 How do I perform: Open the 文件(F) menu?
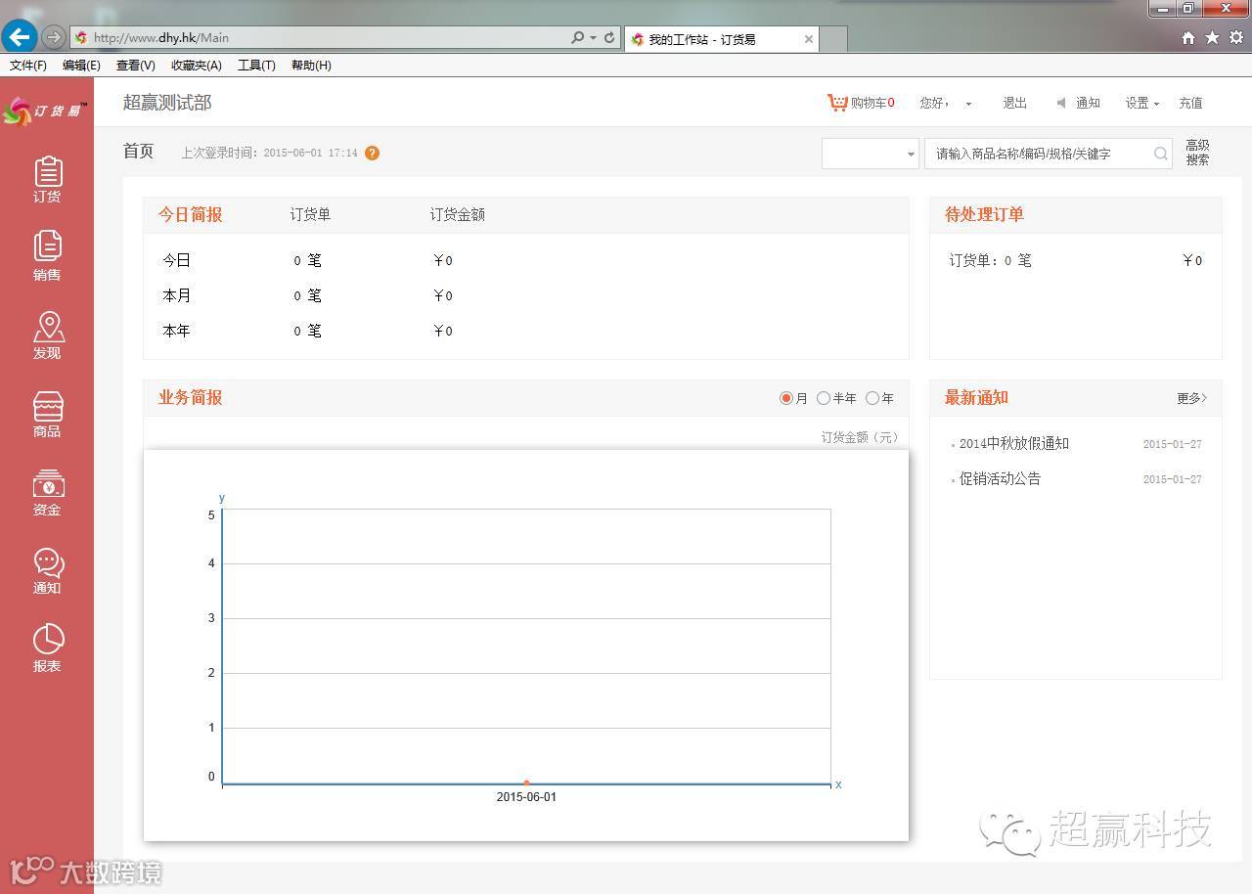click(28, 66)
